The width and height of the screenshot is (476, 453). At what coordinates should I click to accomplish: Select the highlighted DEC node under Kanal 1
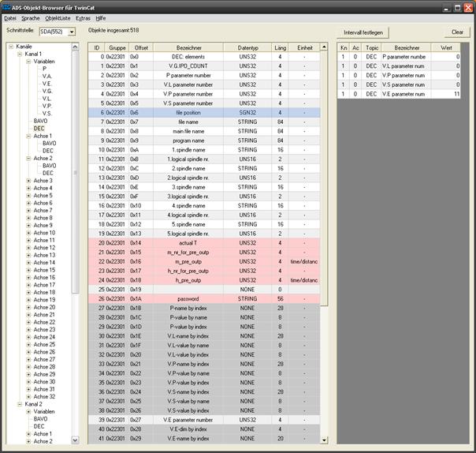point(39,129)
